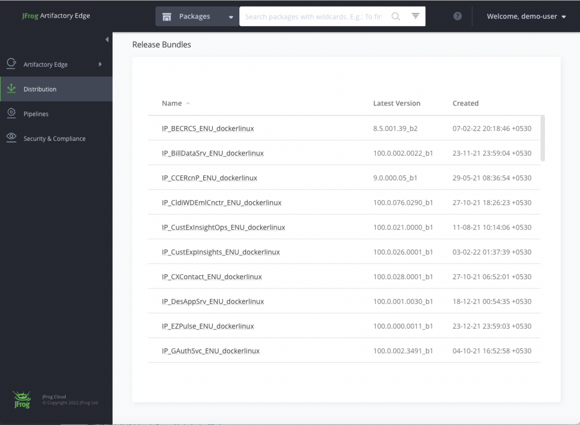
Task: Open Pipelines in the sidebar
Action: [56, 114]
